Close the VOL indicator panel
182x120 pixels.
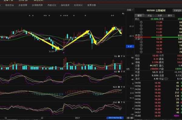124,56
